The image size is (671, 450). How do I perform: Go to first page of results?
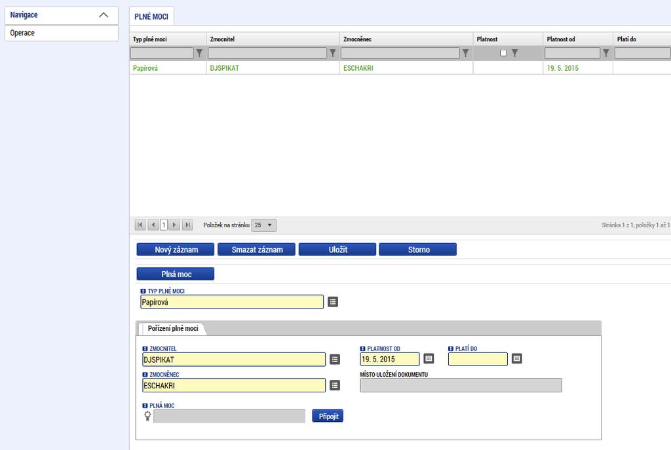pyautogui.click(x=140, y=225)
